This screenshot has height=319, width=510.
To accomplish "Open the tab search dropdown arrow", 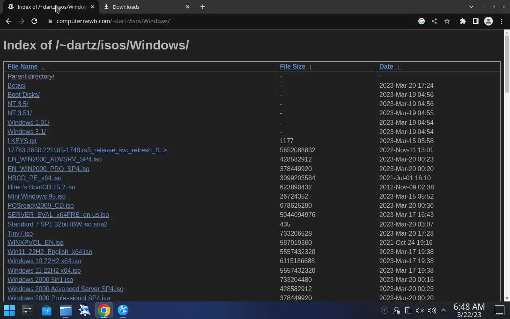I will 471,7.
